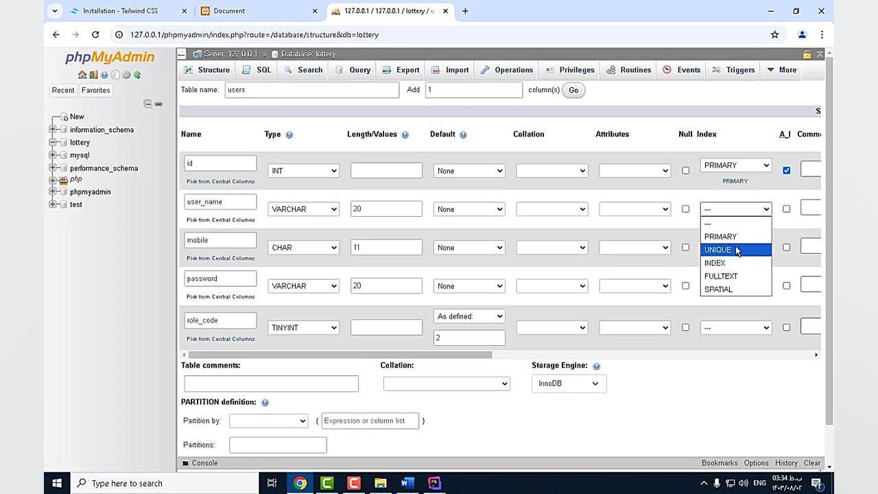Toggle Null checkbox for role_code column
Image resolution: width=878 pixels, height=494 pixels.
(x=685, y=328)
